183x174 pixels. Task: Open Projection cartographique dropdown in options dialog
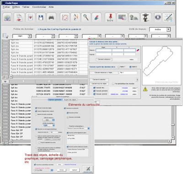tap(78, 128)
